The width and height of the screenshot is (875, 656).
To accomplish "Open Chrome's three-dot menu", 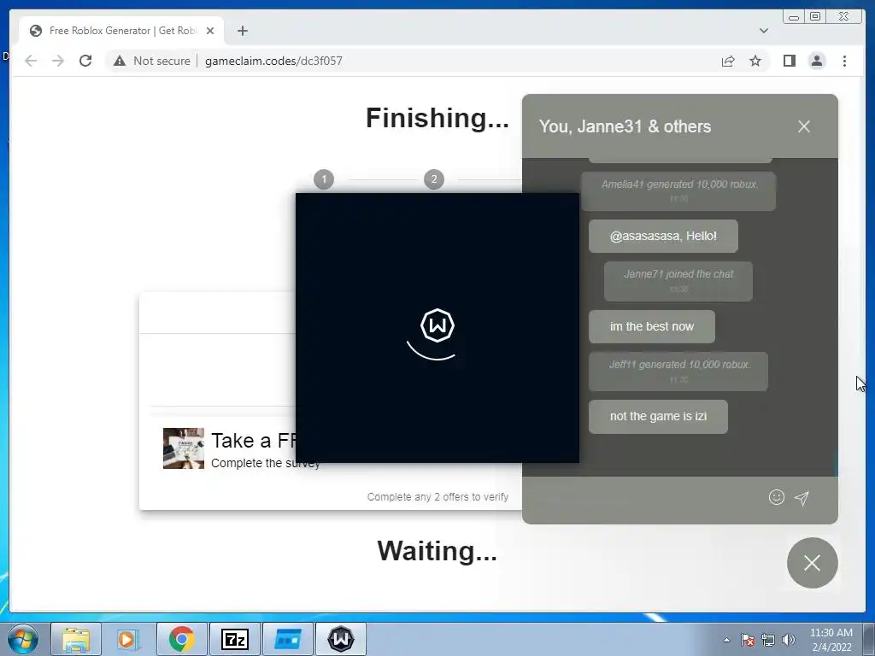I will (x=844, y=61).
